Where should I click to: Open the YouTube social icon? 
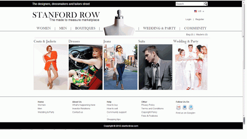click(x=178, y=107)
